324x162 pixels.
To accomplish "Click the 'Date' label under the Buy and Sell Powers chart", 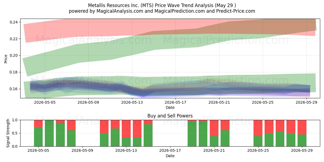I will [170, 156].
